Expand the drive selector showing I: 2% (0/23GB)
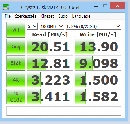This screenshot has width=130, height=124. click(x=93, y=26)
